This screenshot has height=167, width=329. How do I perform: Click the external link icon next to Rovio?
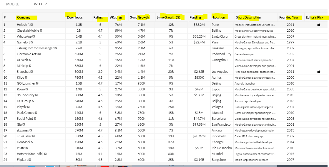tap(27, 89)
